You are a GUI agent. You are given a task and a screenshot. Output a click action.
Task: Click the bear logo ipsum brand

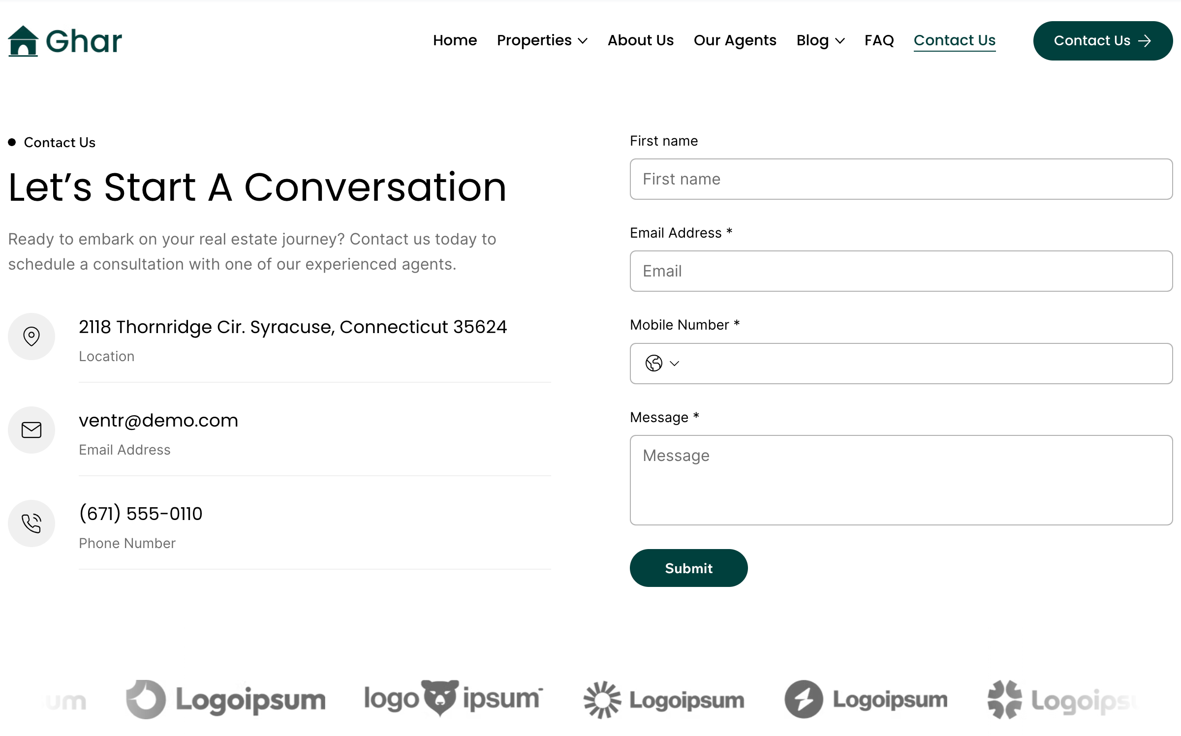click(453, 699)
